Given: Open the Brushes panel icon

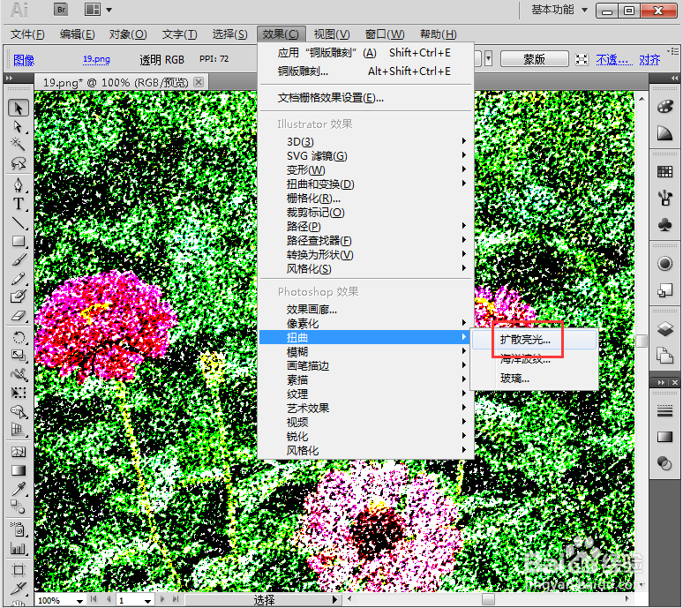Looking at the screenshot, I should coord(664,199).
